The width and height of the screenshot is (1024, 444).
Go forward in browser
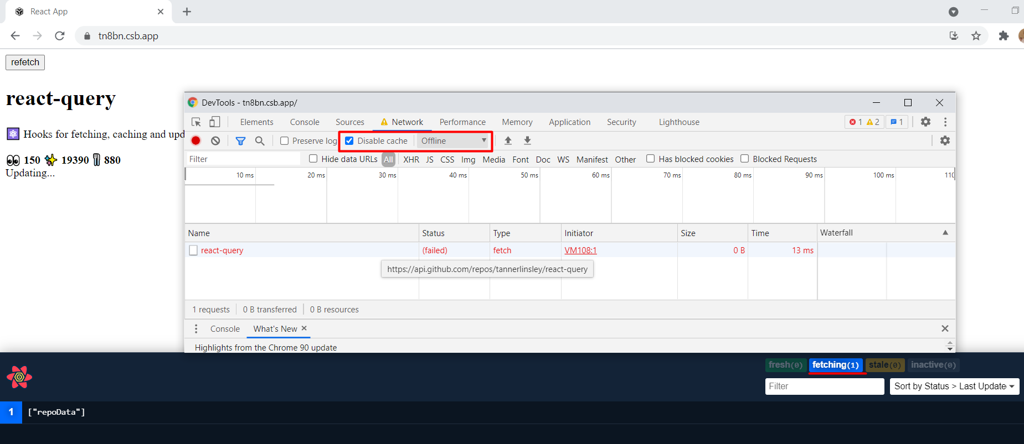click(37, 36)
